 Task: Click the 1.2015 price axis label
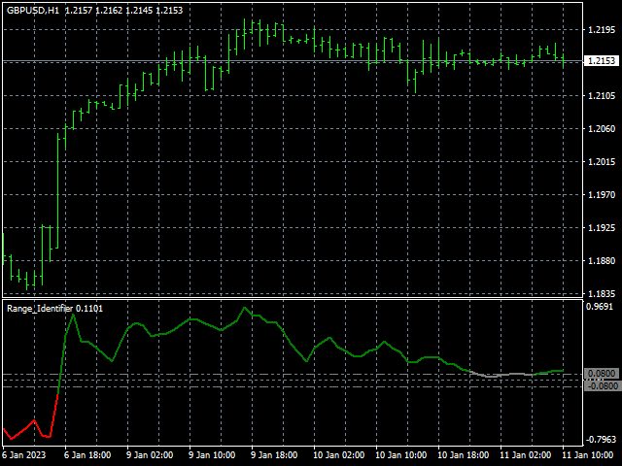(x=602, y=162)
